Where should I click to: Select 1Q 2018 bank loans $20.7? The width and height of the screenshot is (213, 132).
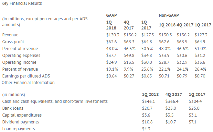coord(147,108)
